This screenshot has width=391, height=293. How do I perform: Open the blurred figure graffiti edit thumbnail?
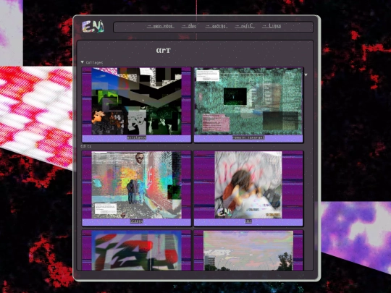tap(248, 185)
